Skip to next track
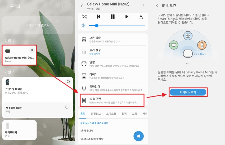Image resolution: width=225 pixels, height=145 pixels. (127, 17)
